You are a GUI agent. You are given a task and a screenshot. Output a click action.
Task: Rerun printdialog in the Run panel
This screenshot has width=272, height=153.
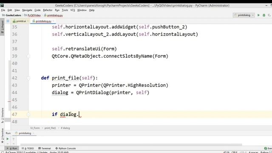coord(8,139)
